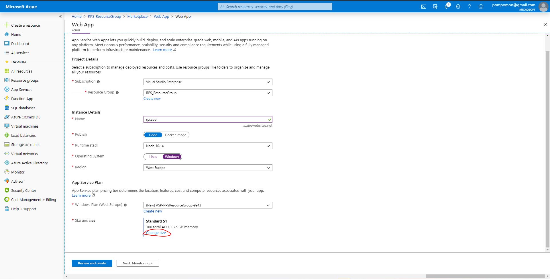Click the Function App lightning icon
Screen dimensions: 550x279
point(7,99)
